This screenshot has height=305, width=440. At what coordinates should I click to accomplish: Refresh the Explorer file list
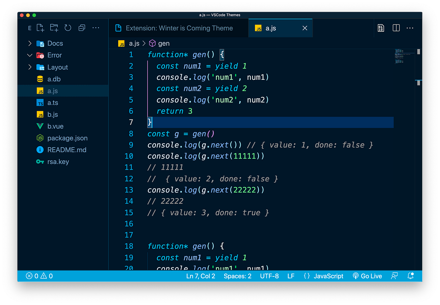tap(68, 28)
